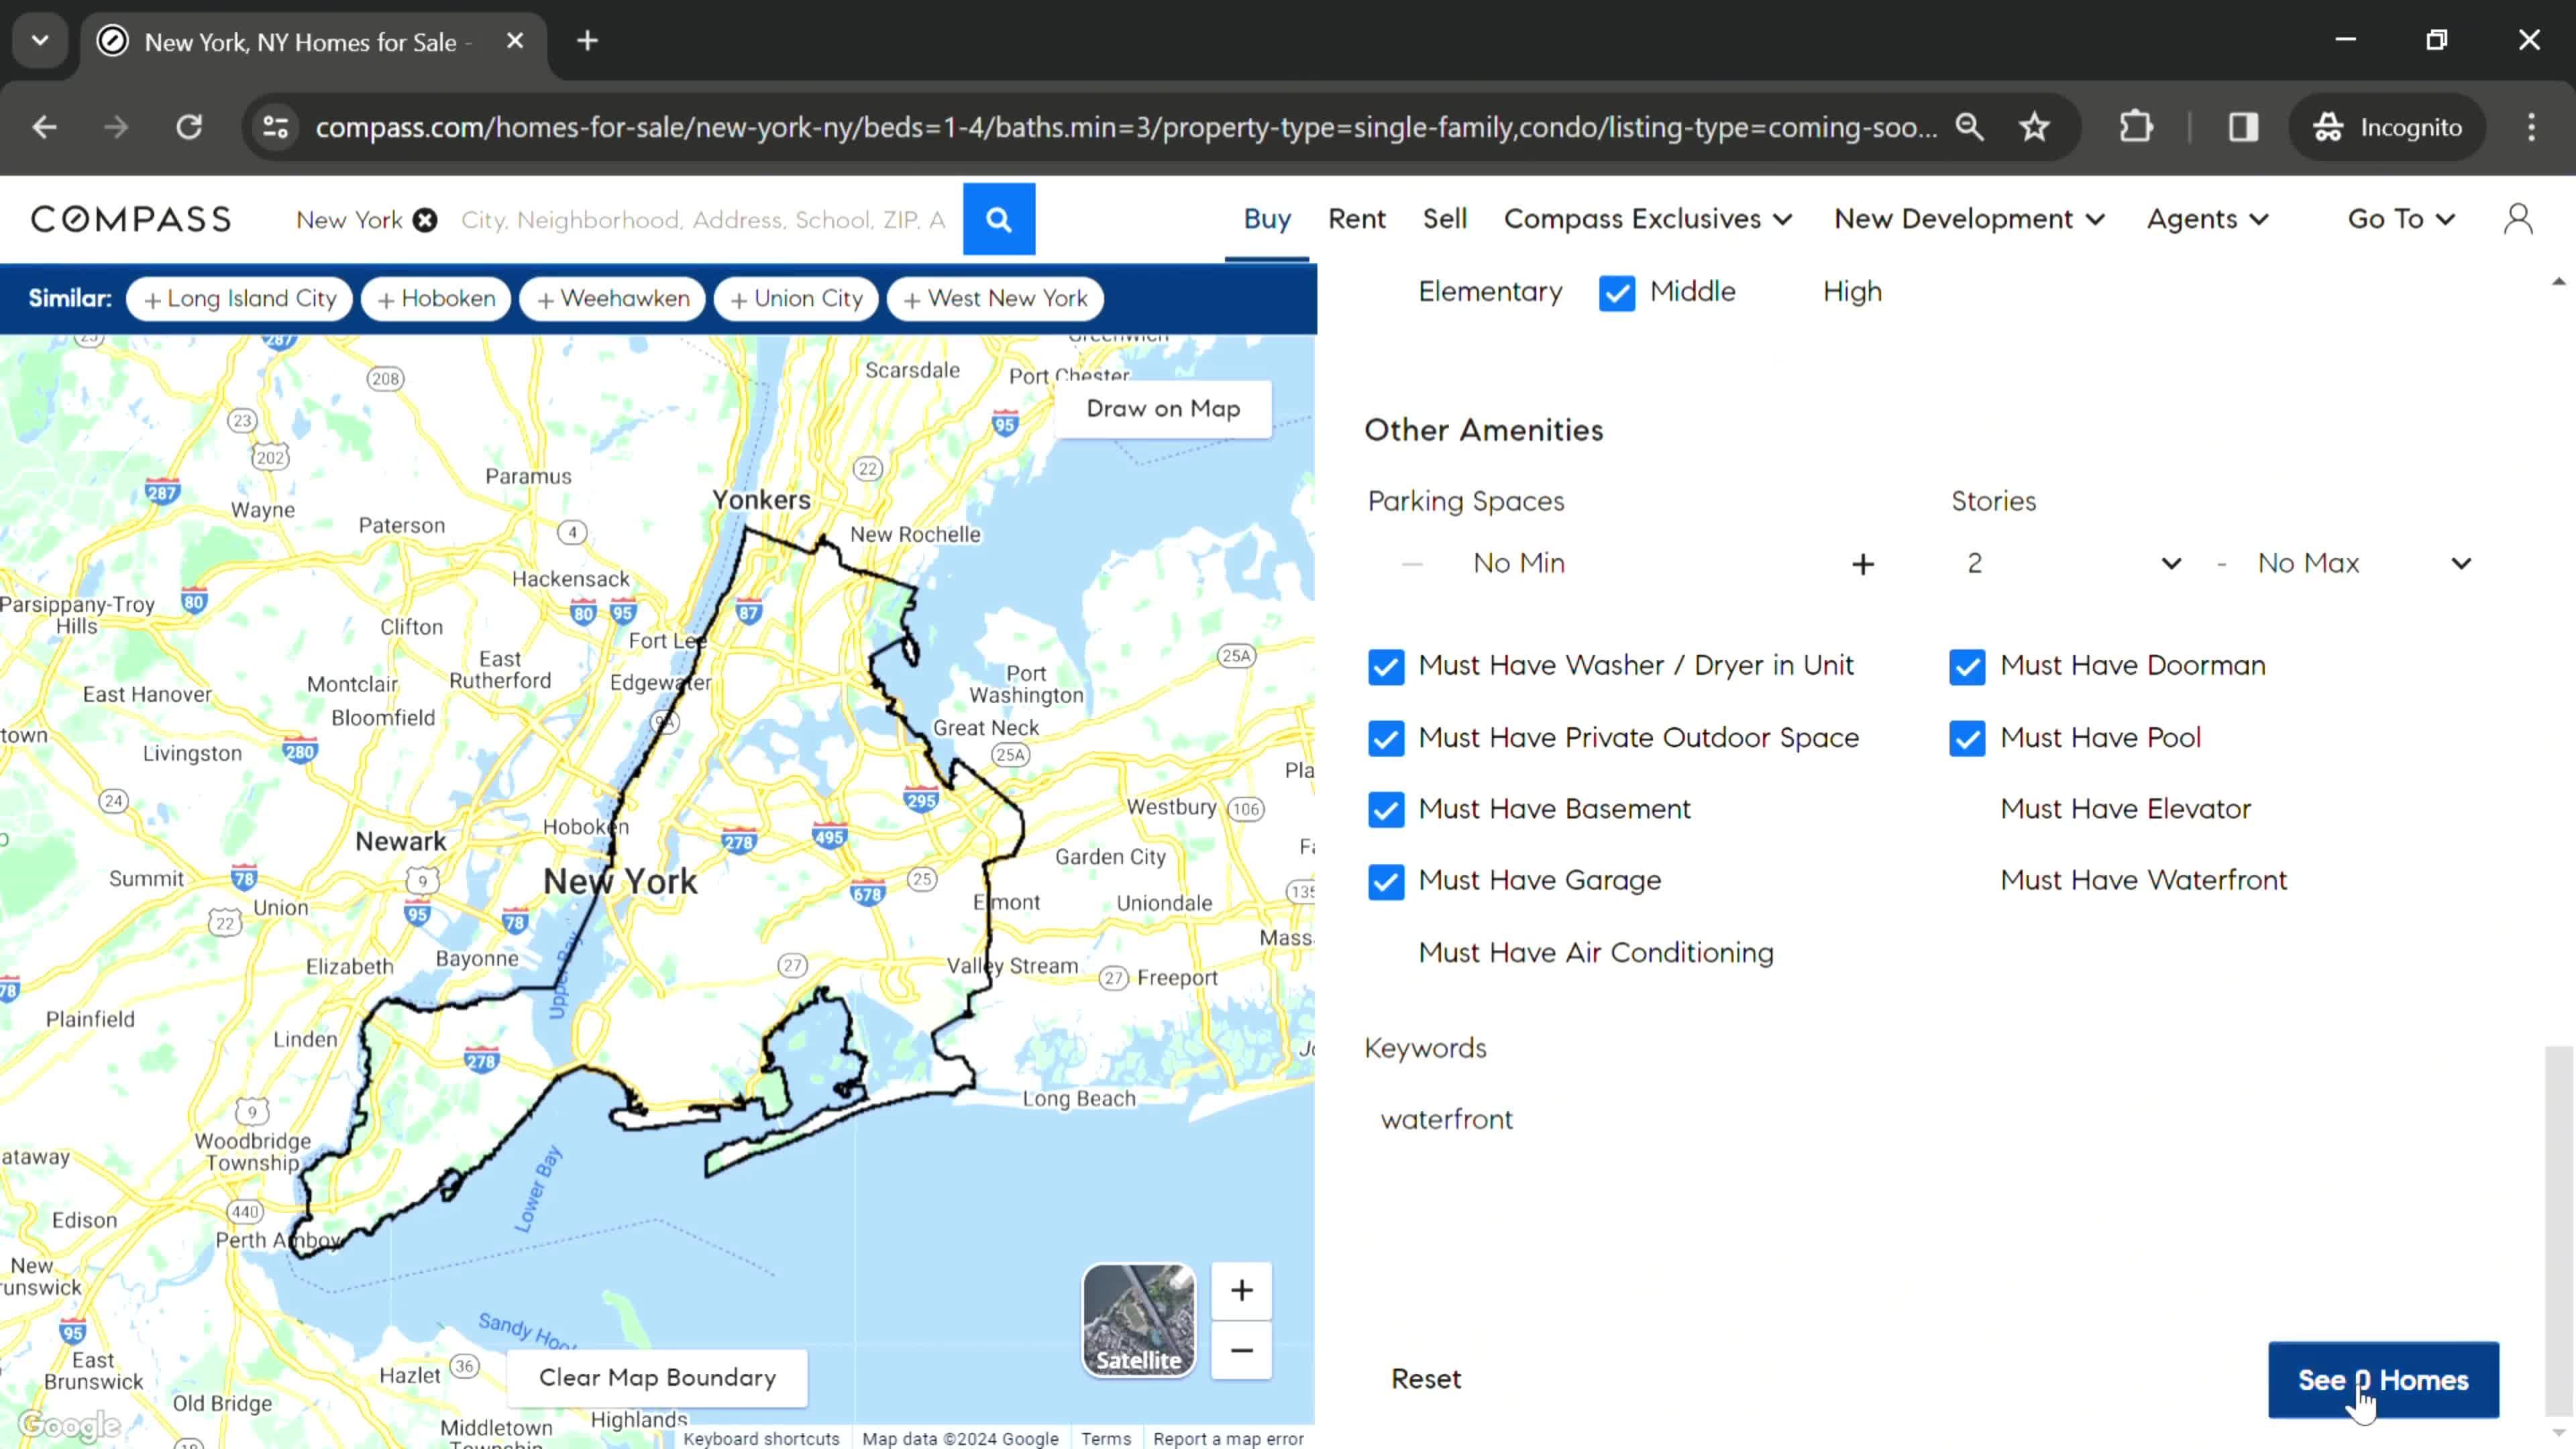This screenshot has width=2576, height=1449.
Task: Zoom in on the map
Action: (x=1241, y=1290)
